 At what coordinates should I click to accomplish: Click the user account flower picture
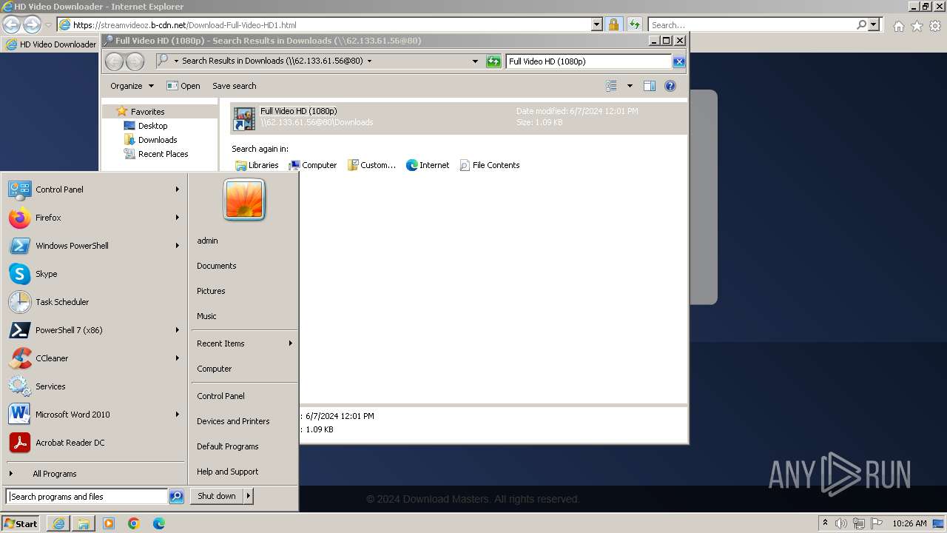tap(244, 200)
